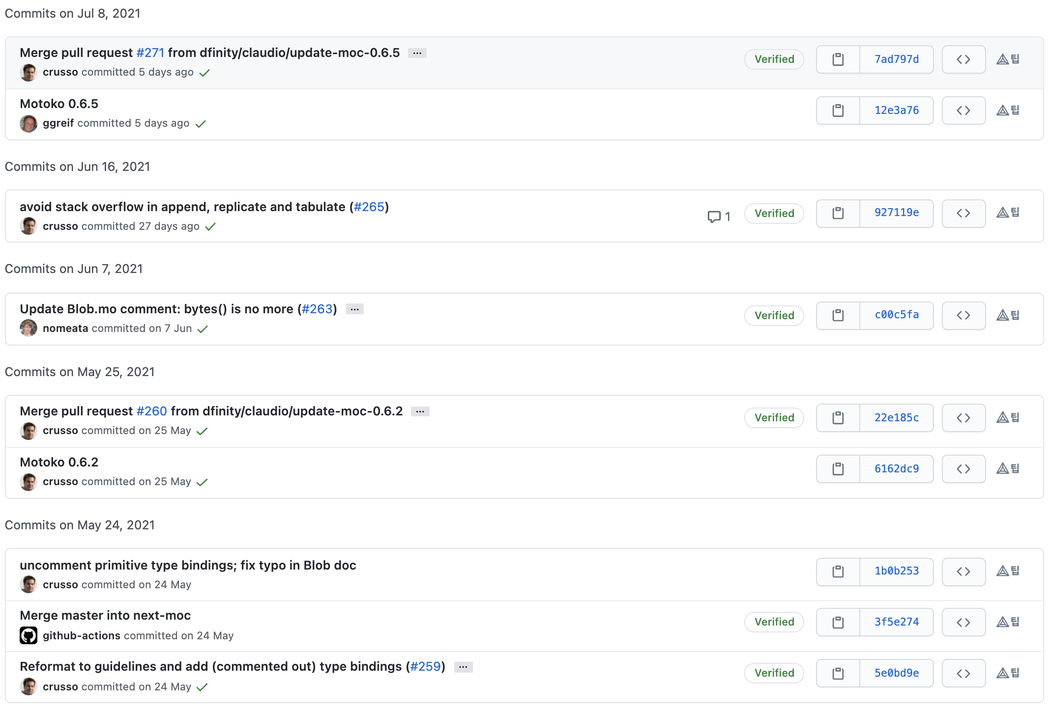Click Verified badge on Merge master into next-moc

point(774,622)
